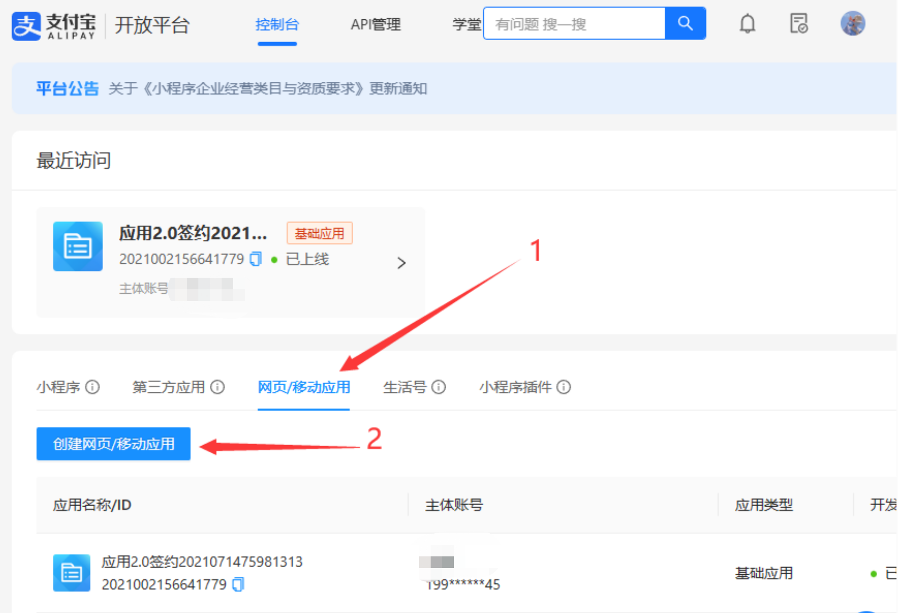Viewport: 898px width, 613px height.
Task: Switch to the 小程序 tab
Action: click(x=58, y=387)
